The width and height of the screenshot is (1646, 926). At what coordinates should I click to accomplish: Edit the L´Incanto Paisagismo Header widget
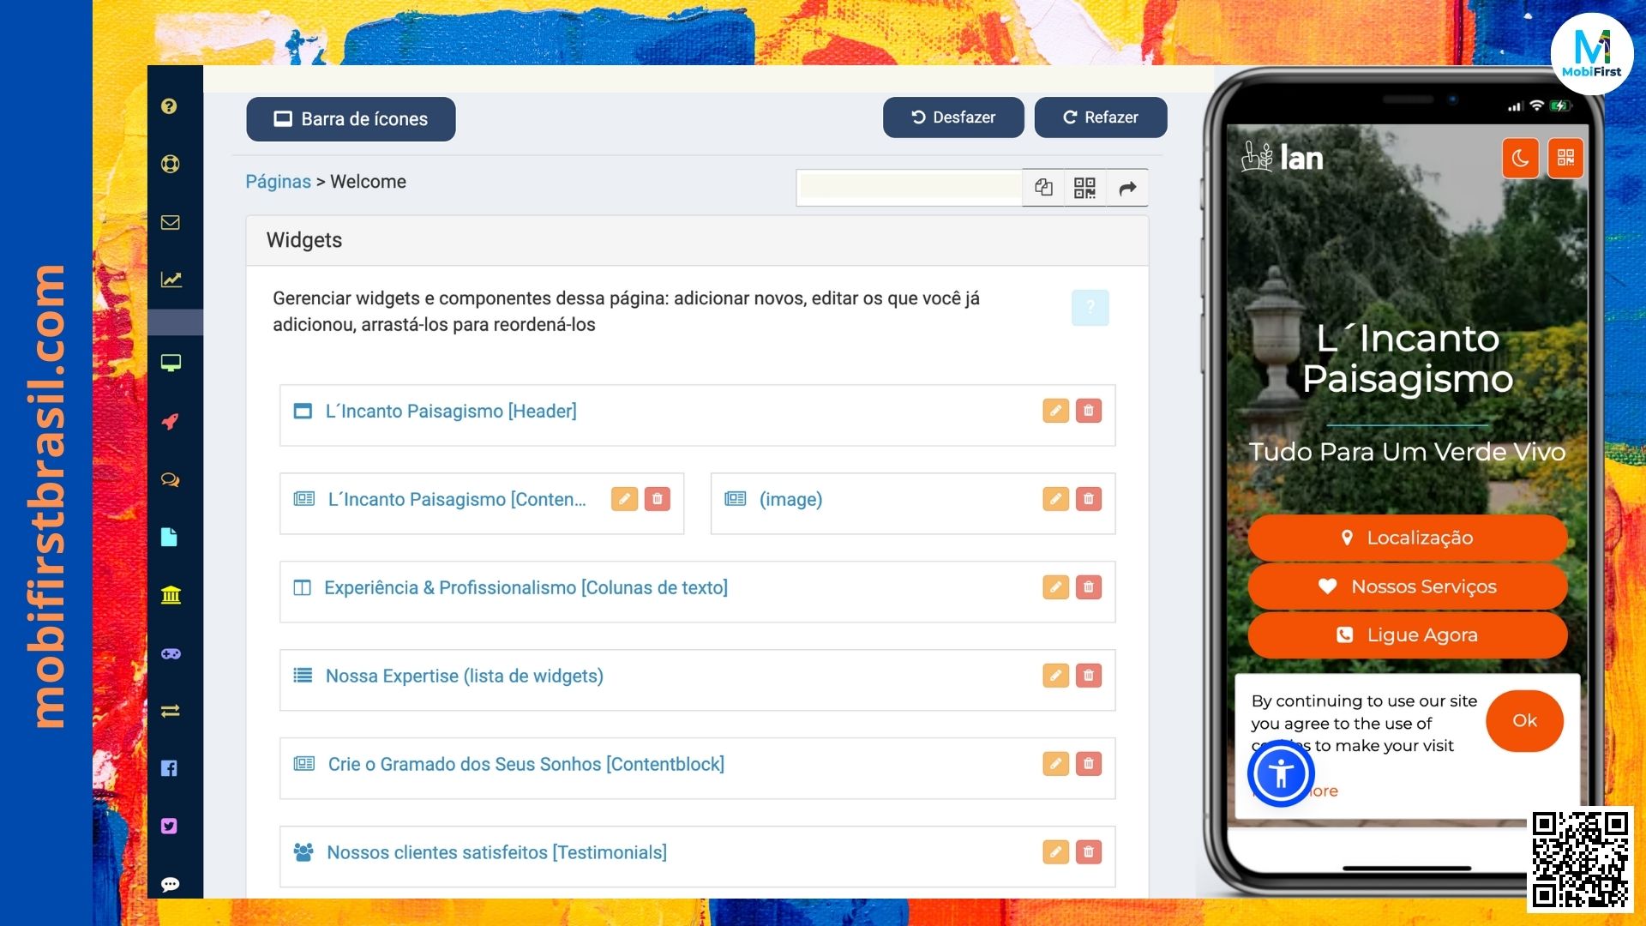click(1055, 411)
